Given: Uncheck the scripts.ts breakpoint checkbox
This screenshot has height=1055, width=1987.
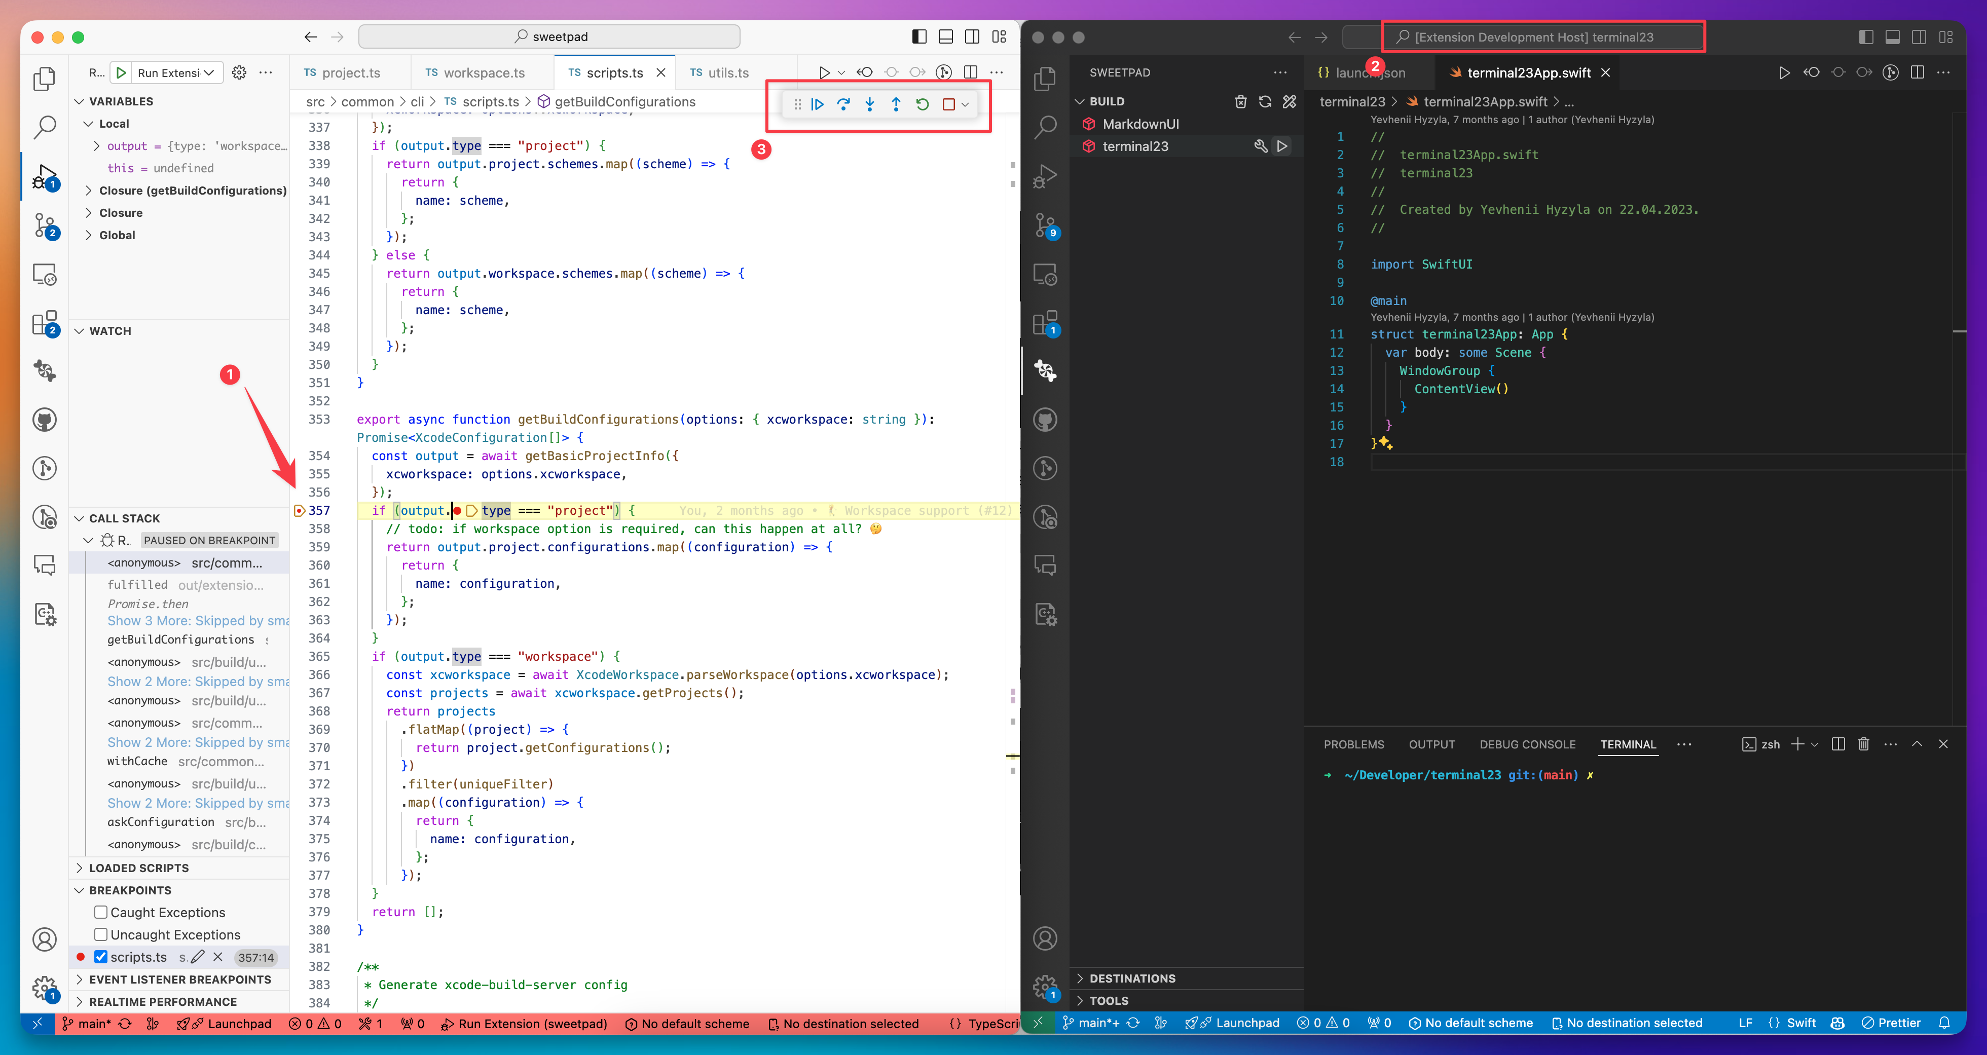Looking at the screenshot, I should tap(100, 957).
